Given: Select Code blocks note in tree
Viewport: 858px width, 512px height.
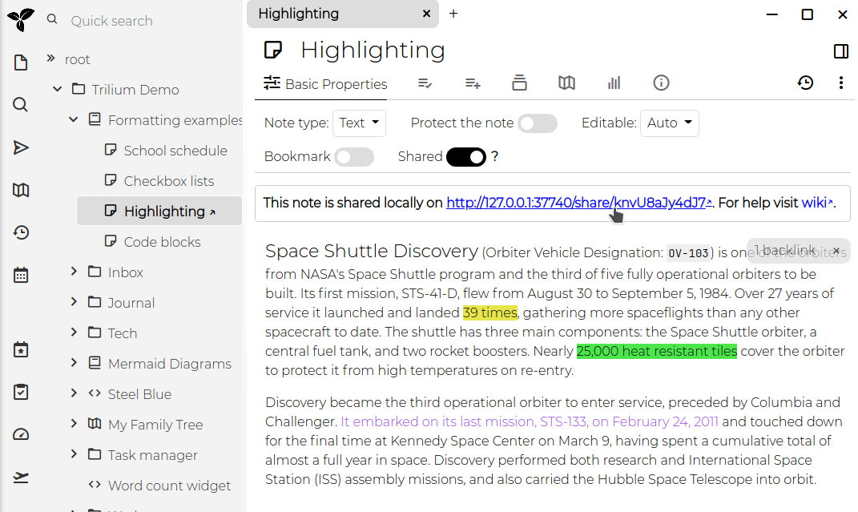Looking at the screenshot, I should pyautogui.click(x=162, y=242).
